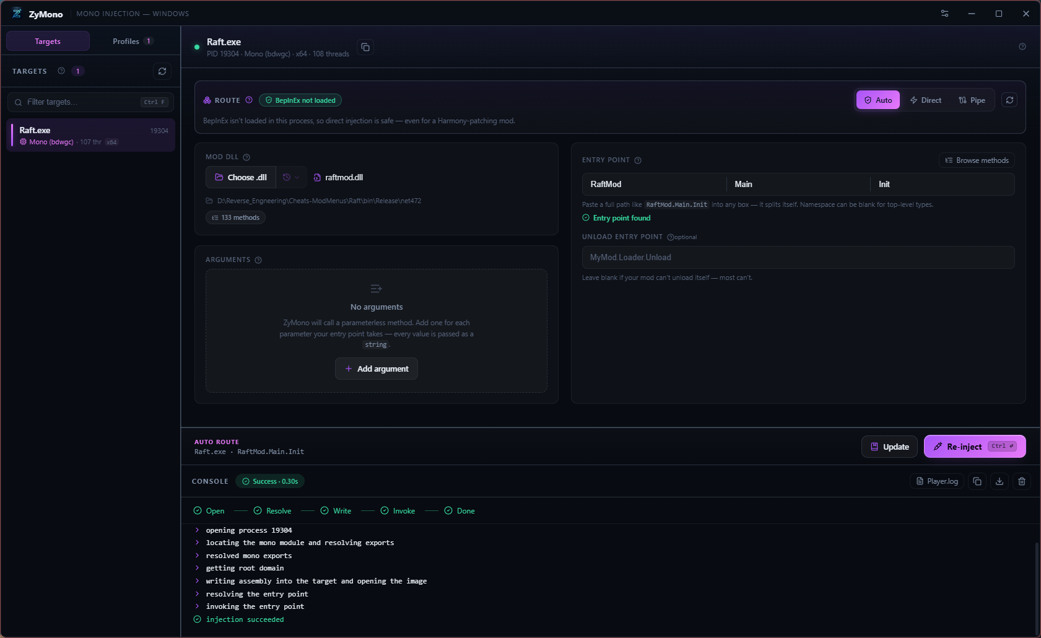Viewport: 1041px width, 638px height.
Task: Click the Re-inject button
Action: [x=975, y=447]
